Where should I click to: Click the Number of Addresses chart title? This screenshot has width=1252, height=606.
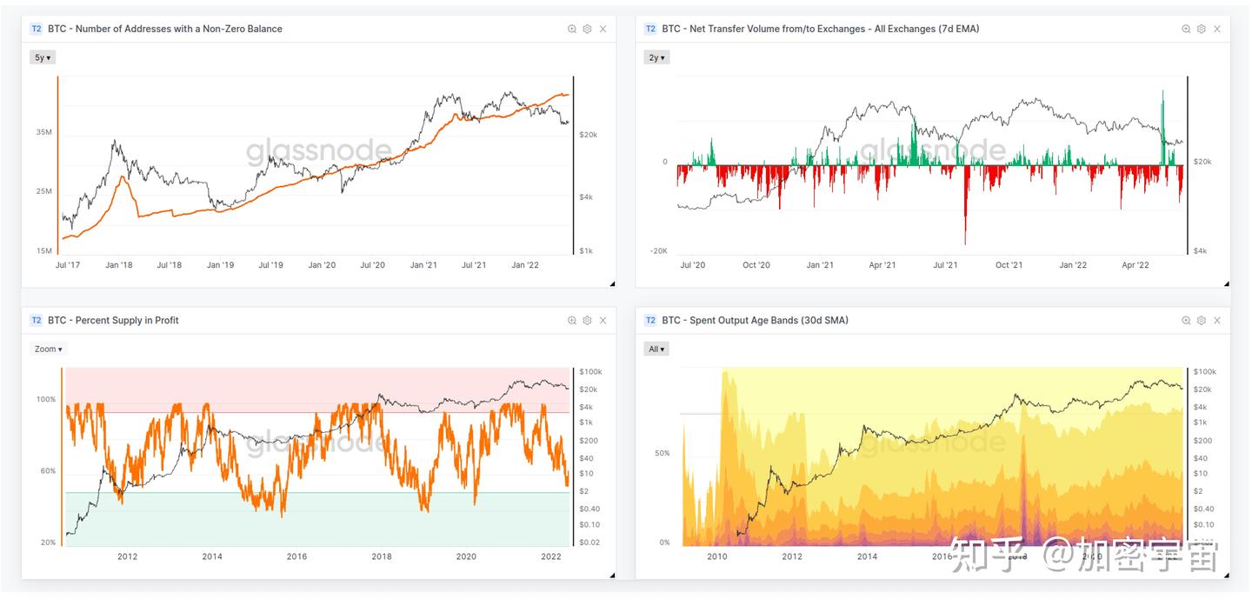pos(165,29)
